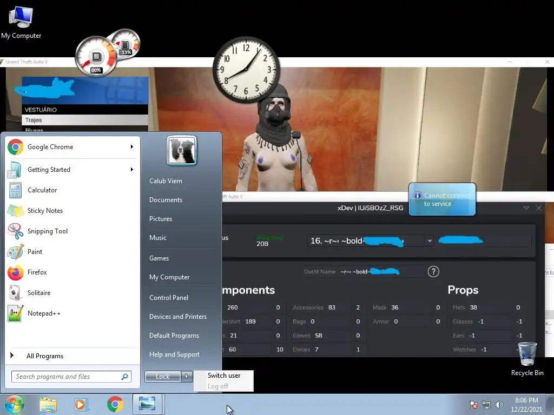Select Trajes in the VESTUÁRIO menu

[85, 120]
